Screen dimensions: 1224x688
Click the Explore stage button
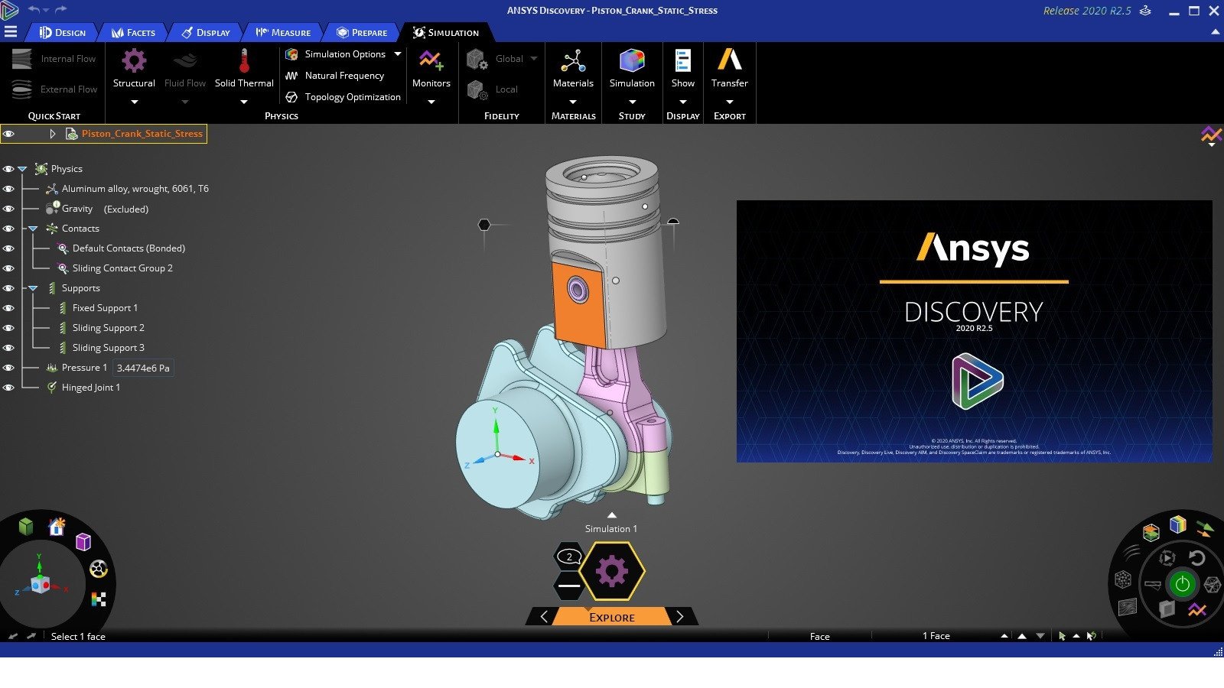pos(612,617)
